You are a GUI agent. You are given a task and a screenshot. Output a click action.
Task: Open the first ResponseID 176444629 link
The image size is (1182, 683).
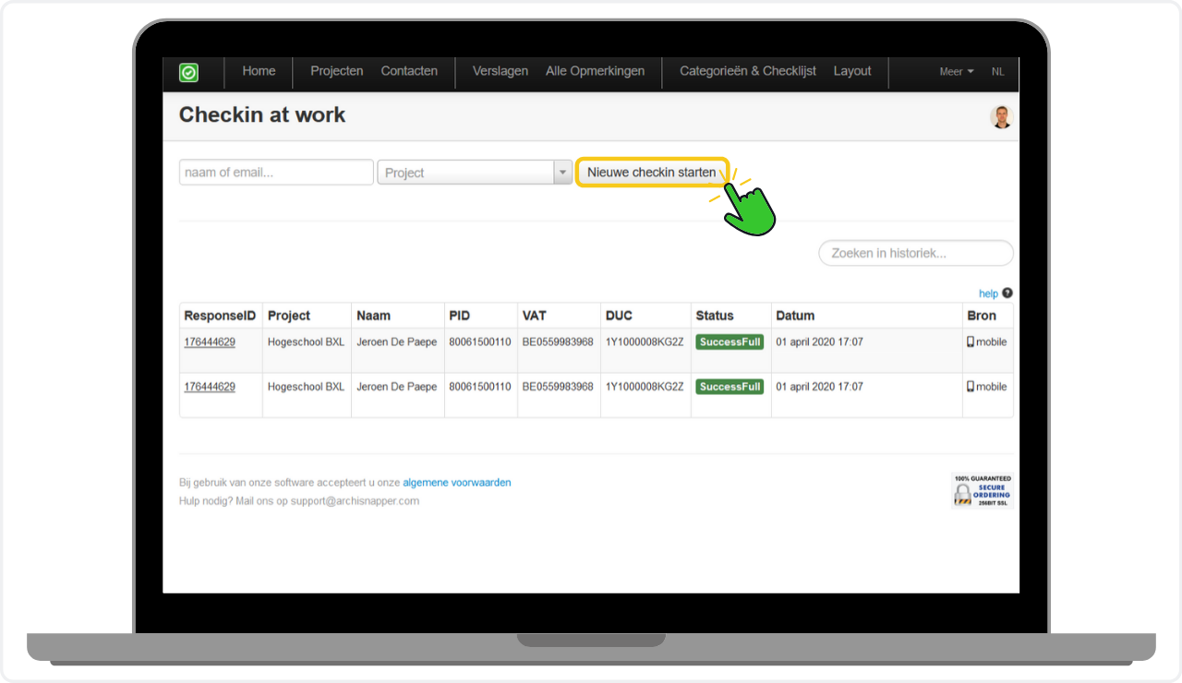(210, 342)
